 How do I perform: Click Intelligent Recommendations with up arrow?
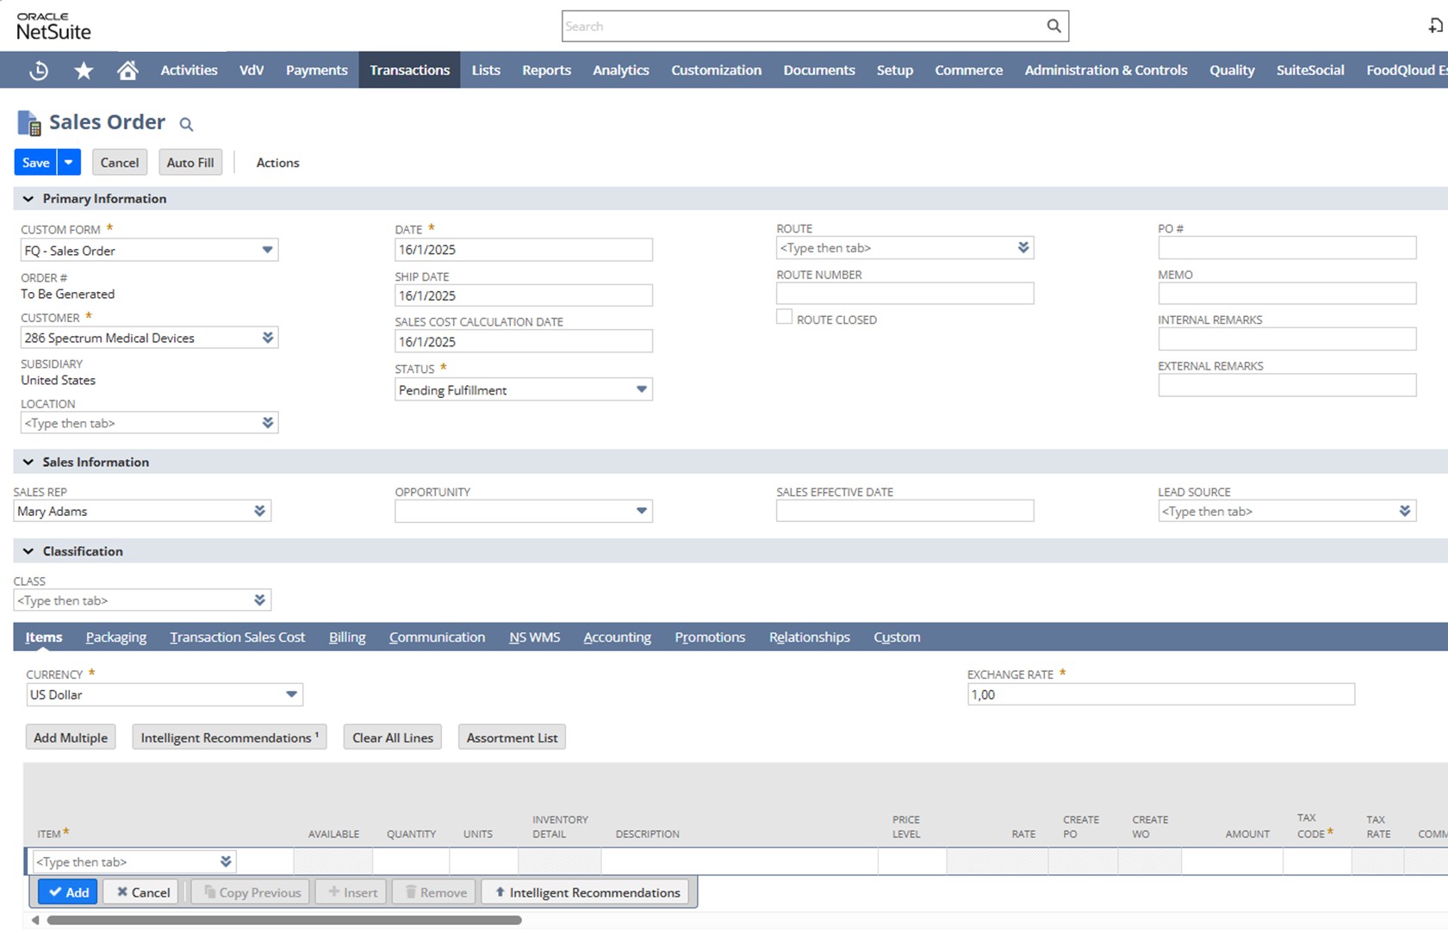[x=586, y=892]
